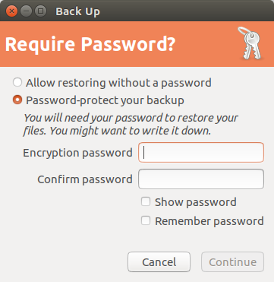
Task: Select Password-protect your backup radio button
Action: [17, 100]
